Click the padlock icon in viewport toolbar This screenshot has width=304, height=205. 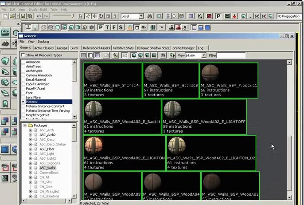coord(130,28)
